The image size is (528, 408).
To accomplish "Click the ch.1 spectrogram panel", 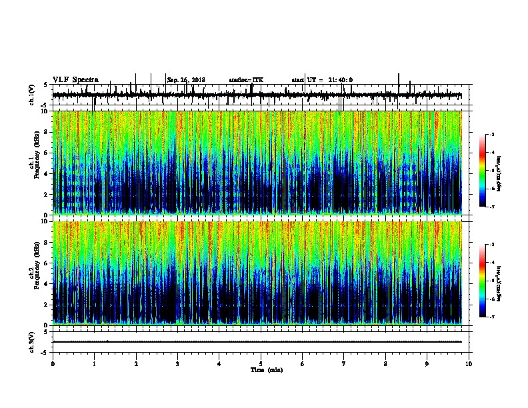I will pyautogui.click(x=257, y=163).
